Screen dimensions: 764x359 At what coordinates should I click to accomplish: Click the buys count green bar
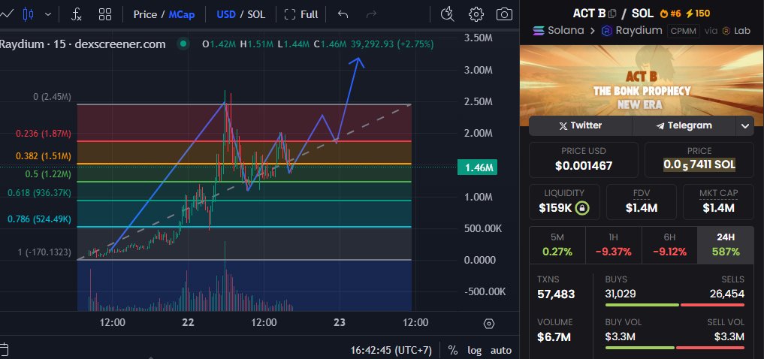pyautogui.click(x=642, y=305)
